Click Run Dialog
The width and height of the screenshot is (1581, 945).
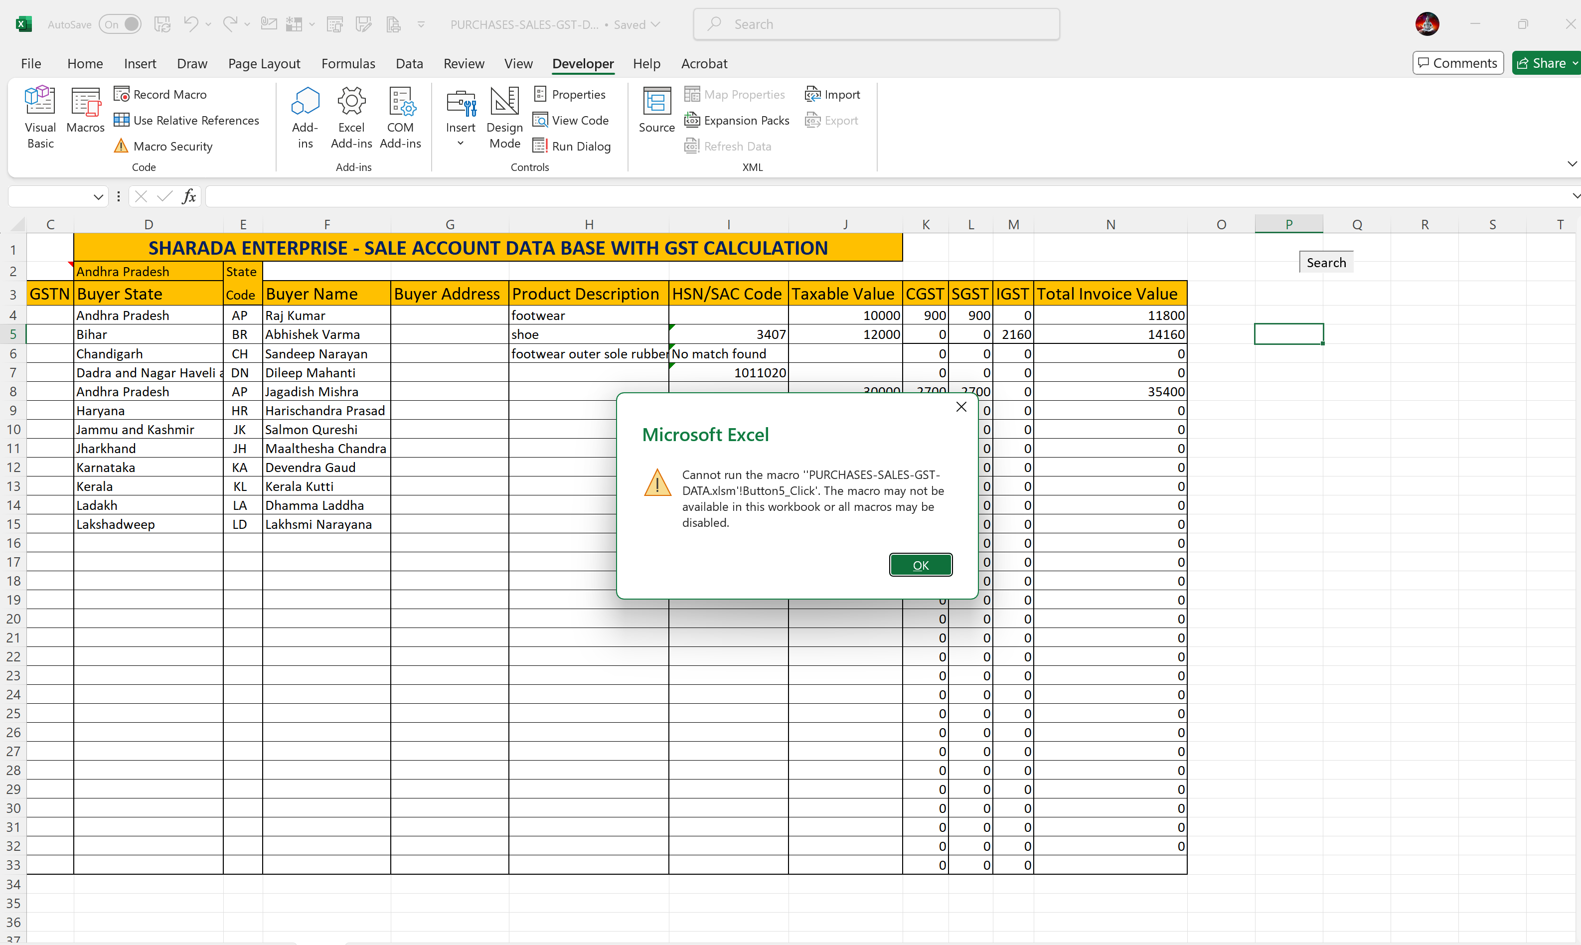coord(572,147)
